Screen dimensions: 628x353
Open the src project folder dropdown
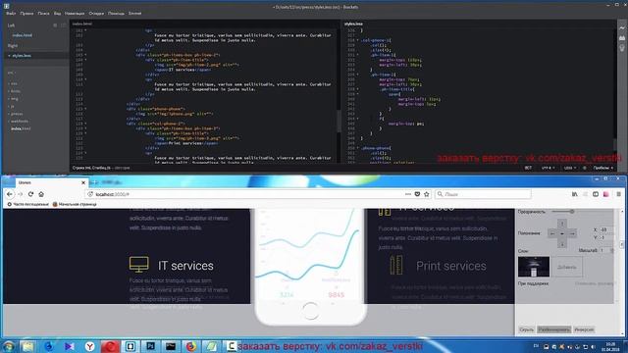(11, 73)
